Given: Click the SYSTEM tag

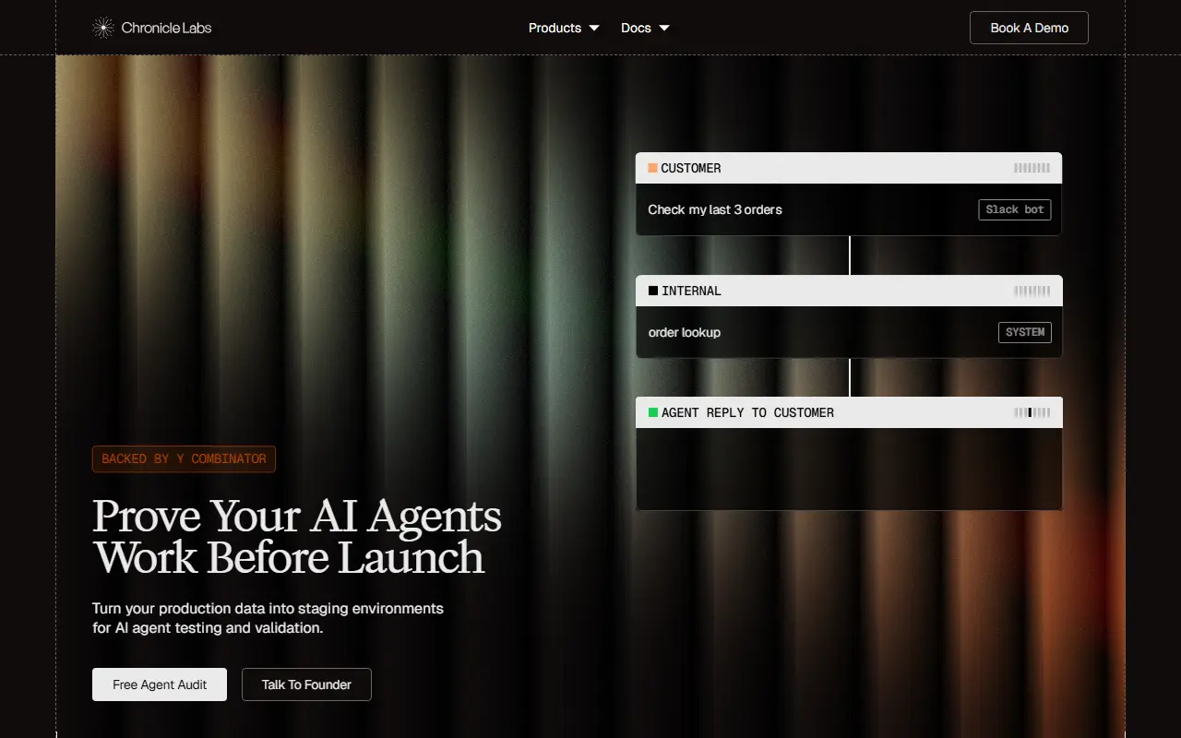Looking at the screenshot, I should click(1025, 332).
